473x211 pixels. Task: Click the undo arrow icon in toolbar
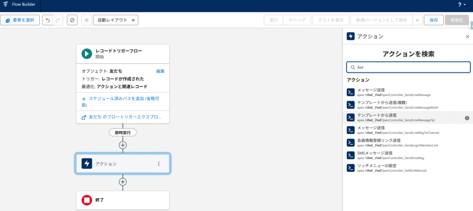48,20
